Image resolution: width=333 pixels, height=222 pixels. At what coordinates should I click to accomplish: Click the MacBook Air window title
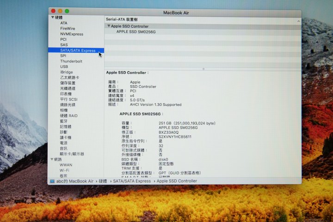click(x=176, y=13)
